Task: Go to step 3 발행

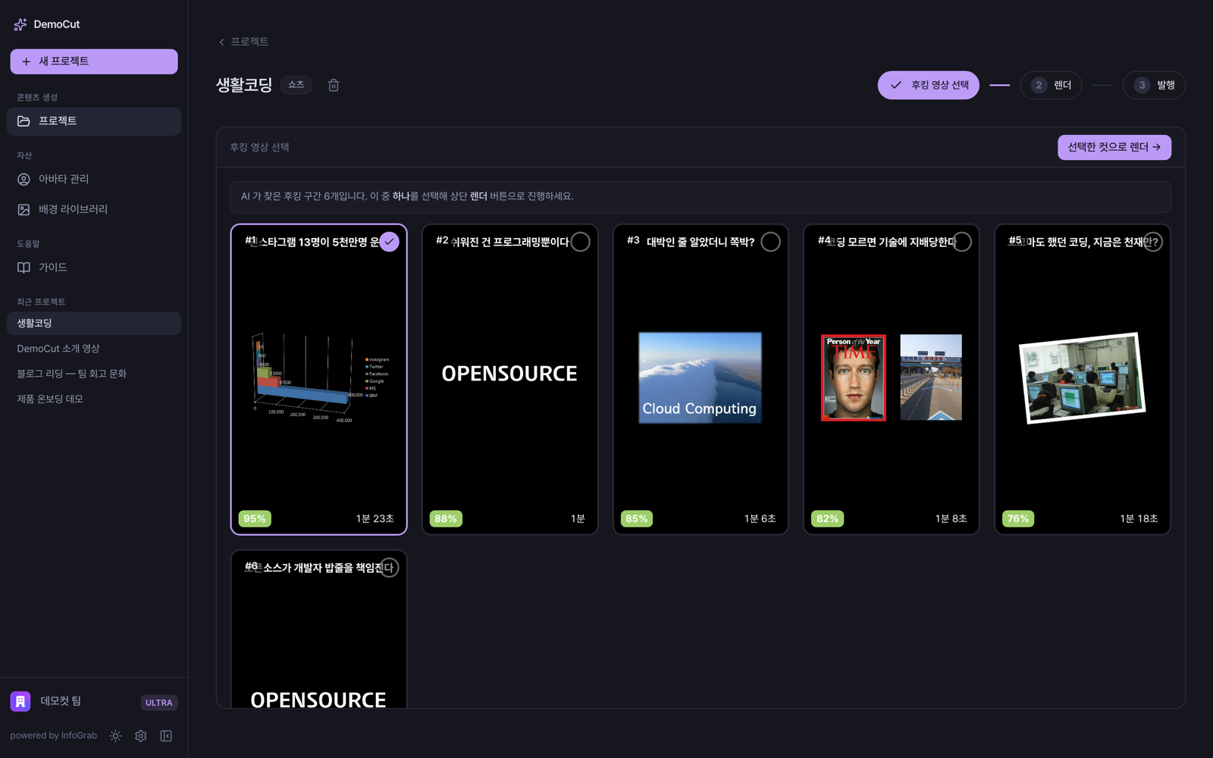Action: pos(1154,85)
